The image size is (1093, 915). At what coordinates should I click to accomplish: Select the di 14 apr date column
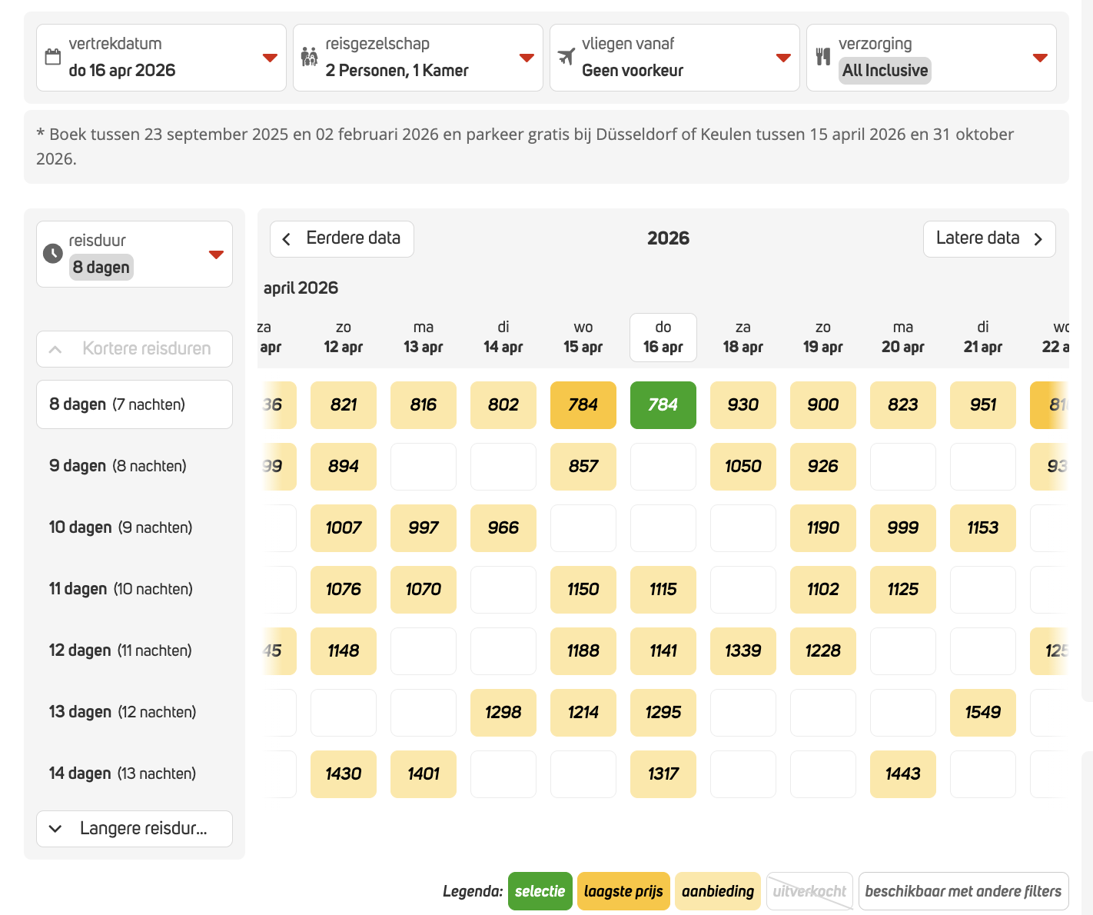tap(503, 338)
